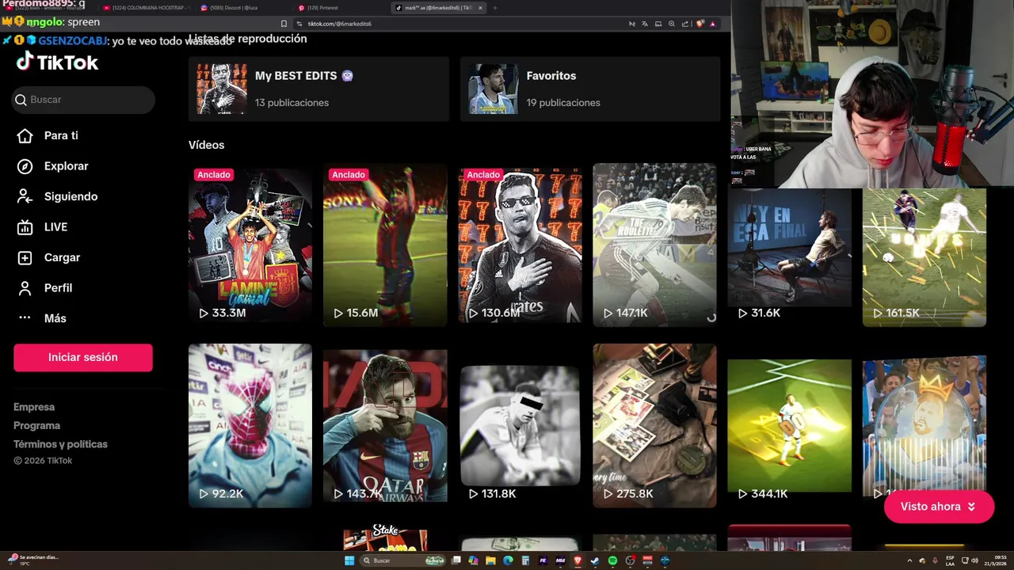Image resolution: width=1014 pixels, height=570 pixels.
Task: Open new browser tab plus button
Action: click(x=495, y=8)
